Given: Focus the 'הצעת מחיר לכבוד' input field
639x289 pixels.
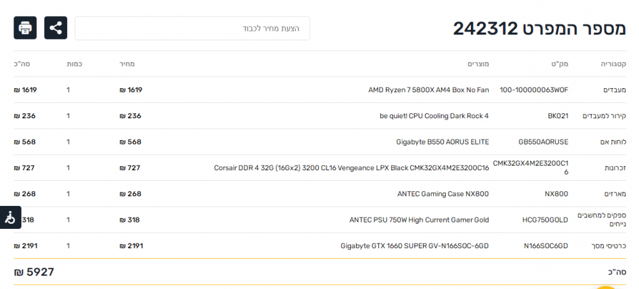Looking at the screenshot, I should (x=192, y=29).
